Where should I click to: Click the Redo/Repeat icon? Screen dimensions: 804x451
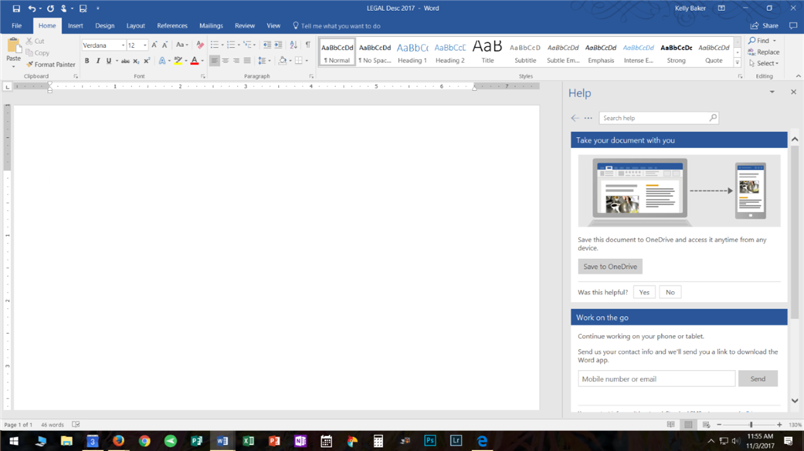(50, 8)
